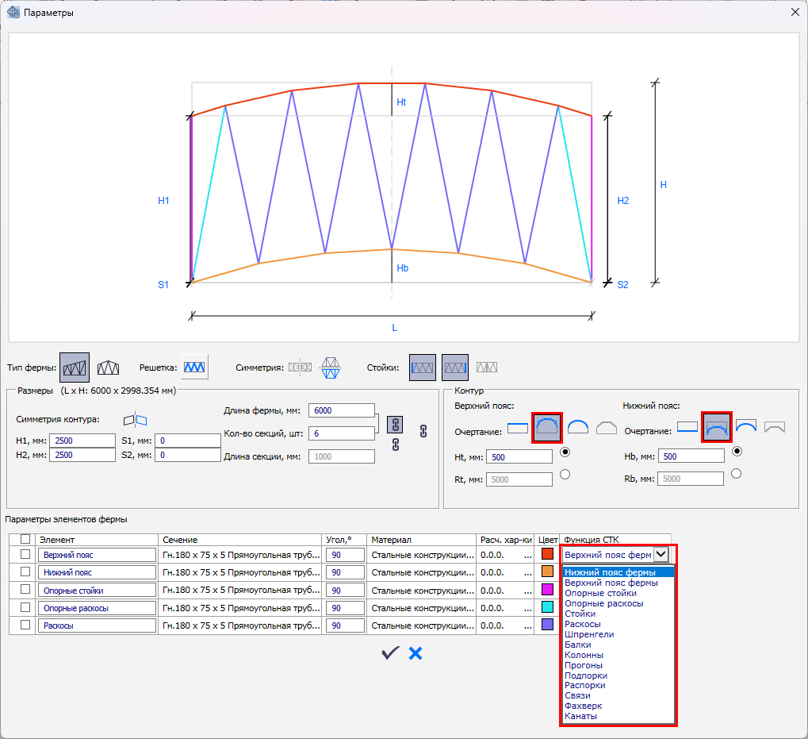Open the Верхний пояс section selector cell
Screen dimensions: 808x739
pos(241,554)
